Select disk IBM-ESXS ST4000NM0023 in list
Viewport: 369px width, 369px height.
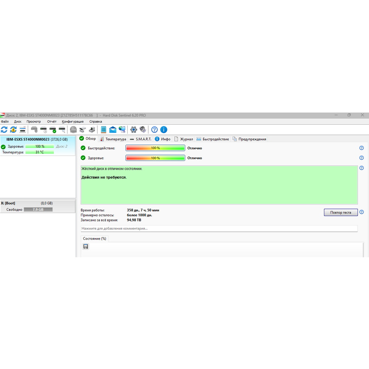pyautogui.click(x=38, y=146)
